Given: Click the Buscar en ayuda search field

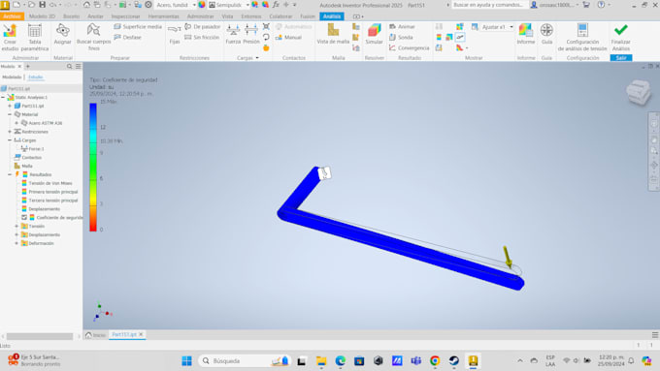Looking at the screenshot, I should click(x=487, y=5).
